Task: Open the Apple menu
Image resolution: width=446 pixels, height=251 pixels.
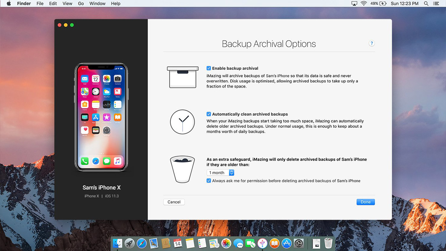Action: pos(9,4)
